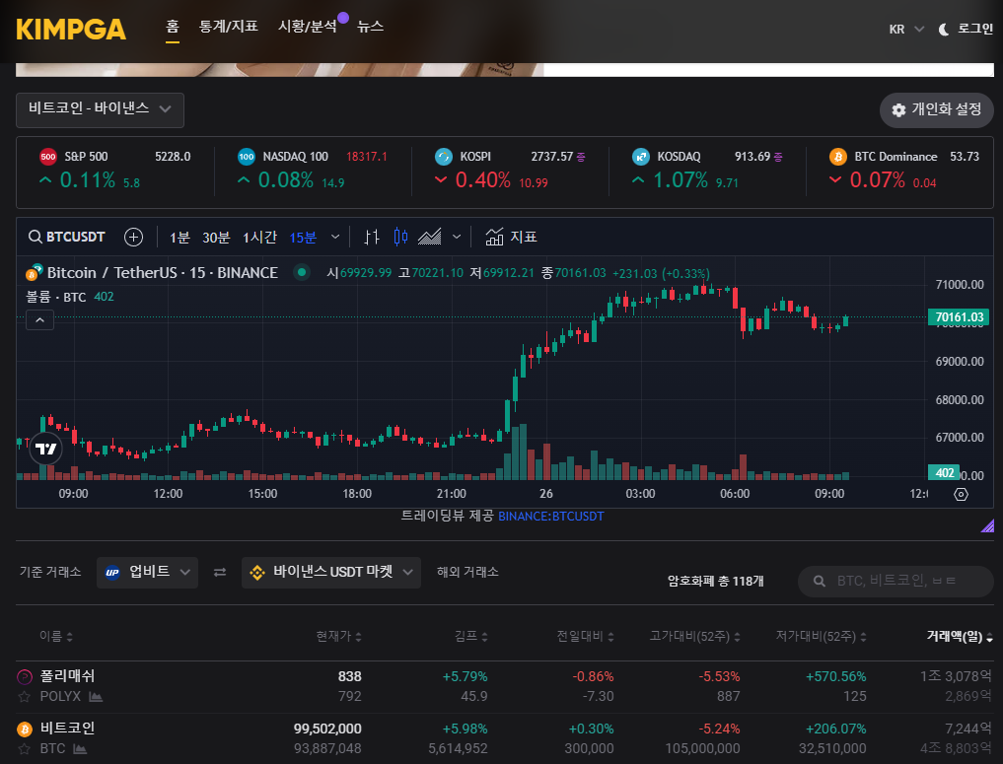This screenshot has width=1003, height=764.
Task: Open the 홈 tab
Action: click(172, 27)
